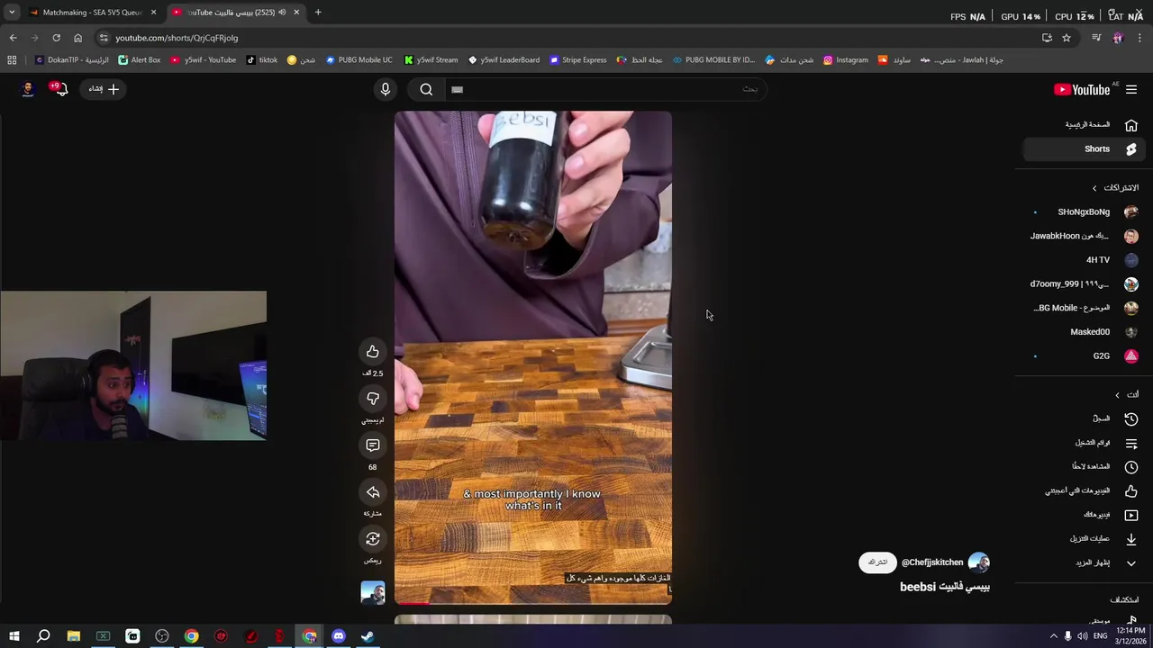This screenshot has width=1153, height=648.
Task: Open the BG Mobile subscription channel
Action: pyautogui.click(x=1085, y=308)
